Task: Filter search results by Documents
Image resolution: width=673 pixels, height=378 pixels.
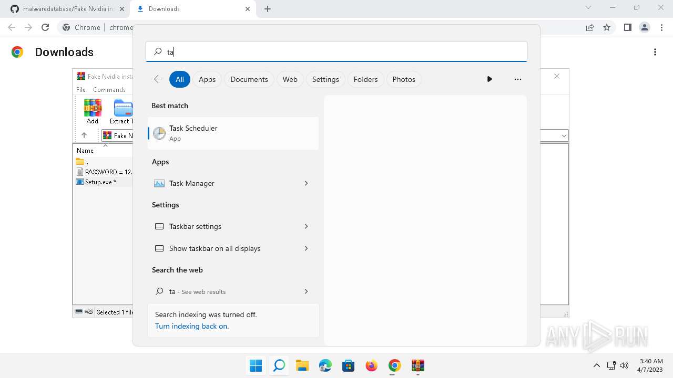Action: [249, 79]
